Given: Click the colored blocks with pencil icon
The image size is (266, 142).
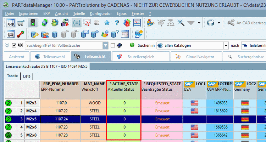Looking at the screenshot, I should 150,23.
